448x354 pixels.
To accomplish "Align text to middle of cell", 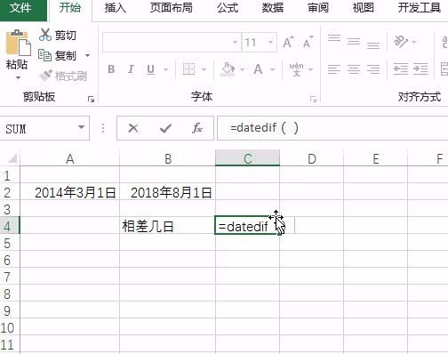I will tap(354, 42).
